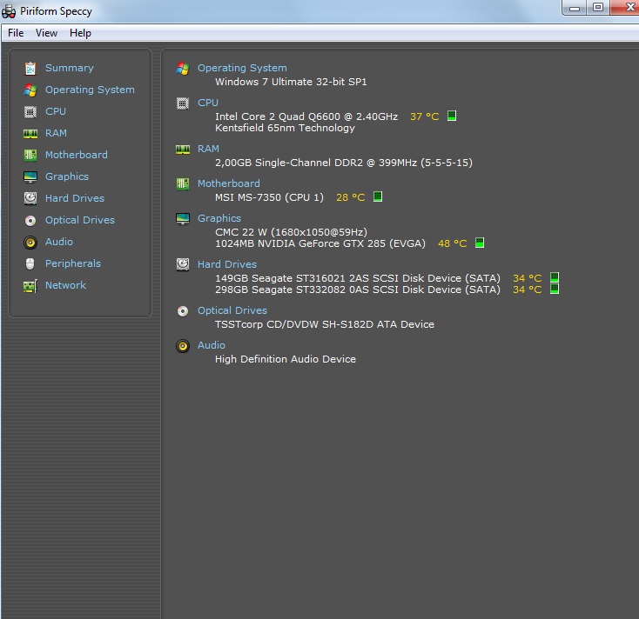639x619 pixels.
Task: Click the motherboard 28 °C green indicator
Action: coord(378,197)
